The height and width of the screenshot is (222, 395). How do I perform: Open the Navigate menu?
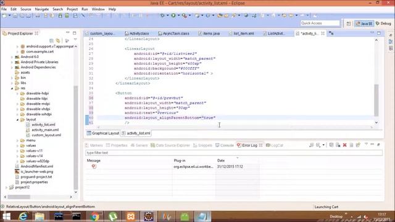coord(42,9)
